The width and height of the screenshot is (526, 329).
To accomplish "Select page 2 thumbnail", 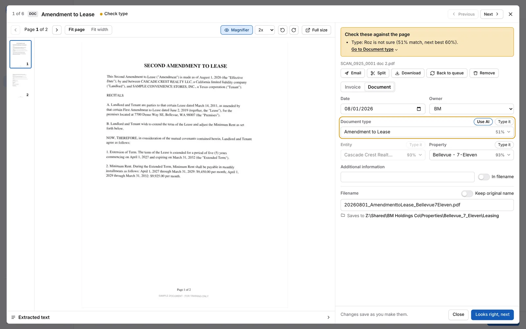I will [20, 85].
